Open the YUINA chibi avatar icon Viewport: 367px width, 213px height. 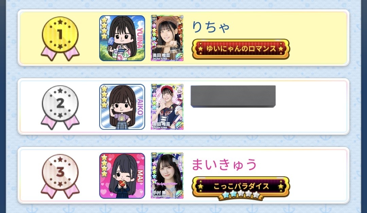(x=122, y=38)
